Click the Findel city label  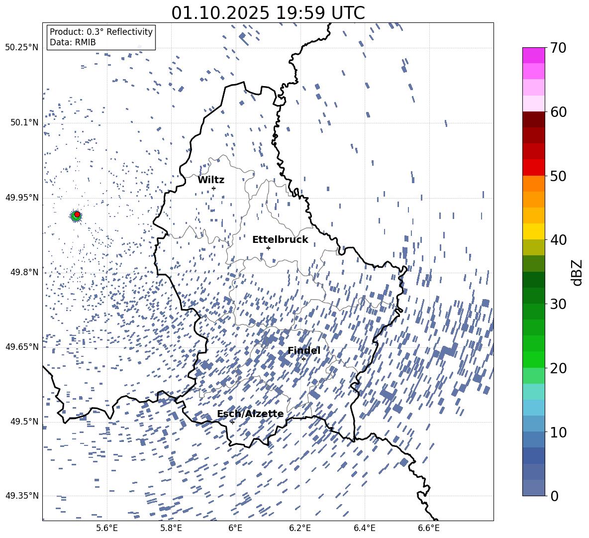pyautogui.click(x=304, y=350)
